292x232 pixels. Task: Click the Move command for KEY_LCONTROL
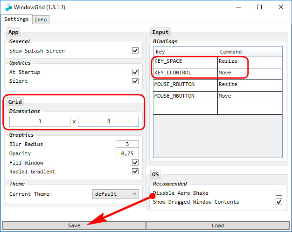[x=250, y=74]
